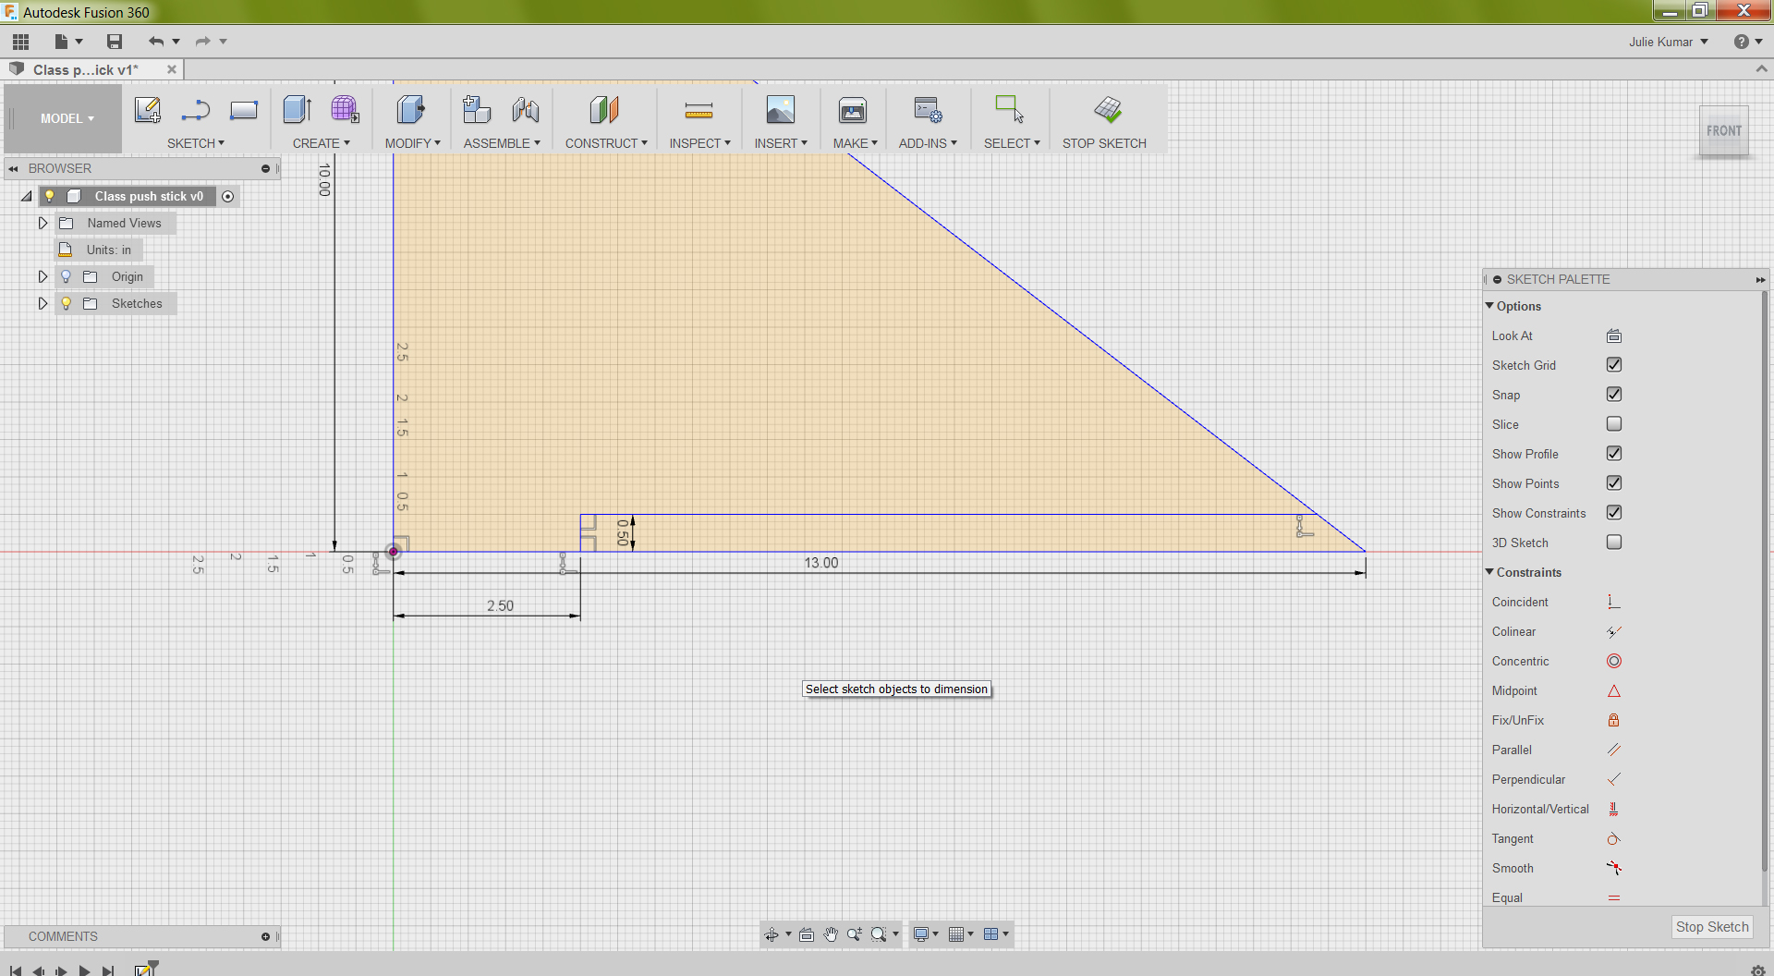
Task: Collapse the Class push stick root node
Action: pyautogui.click(x=27, y=196)
